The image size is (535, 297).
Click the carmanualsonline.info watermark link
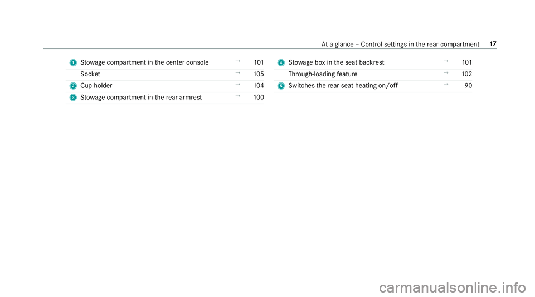click(452, 288)
